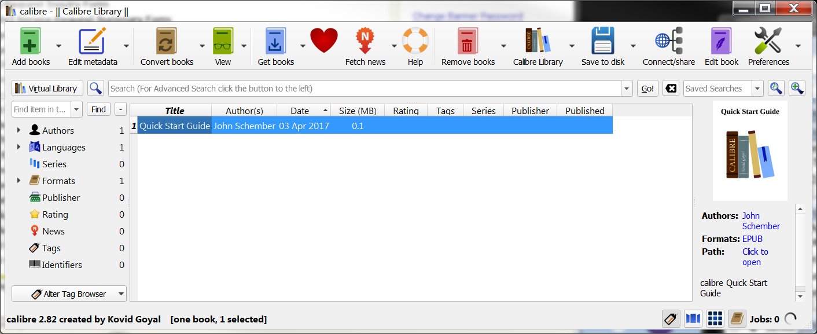Open Convert books dropdown arrow
The height and width of the screenshot is (334, 817).
(x=202, y=46)
